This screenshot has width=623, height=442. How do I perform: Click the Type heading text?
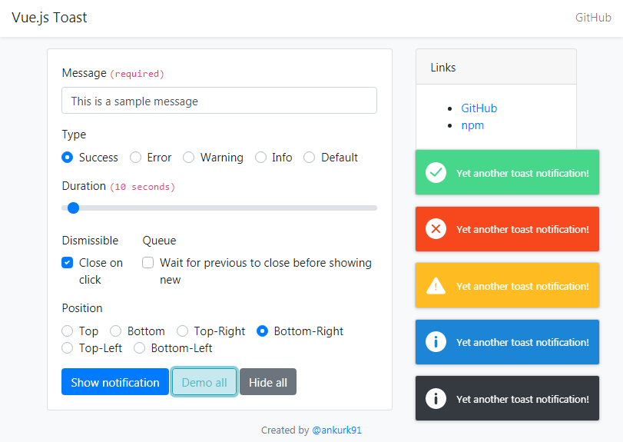click(x=74, y=135)
